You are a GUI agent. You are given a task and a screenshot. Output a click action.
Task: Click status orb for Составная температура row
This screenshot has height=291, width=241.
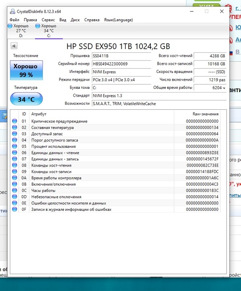tap(14, 128)
